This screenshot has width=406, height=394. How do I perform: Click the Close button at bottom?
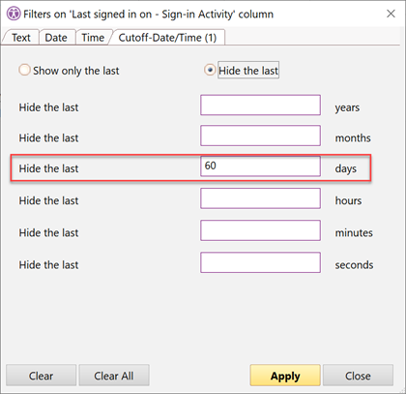point(358,376)
